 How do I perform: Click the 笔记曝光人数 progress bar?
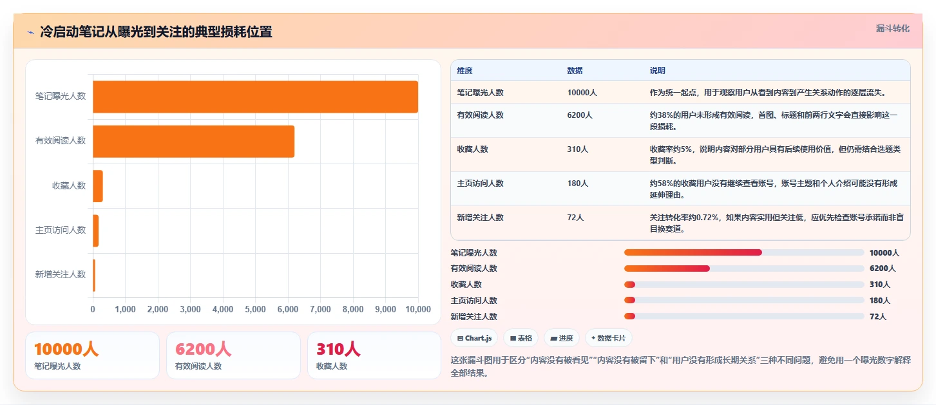click(744, 252)
